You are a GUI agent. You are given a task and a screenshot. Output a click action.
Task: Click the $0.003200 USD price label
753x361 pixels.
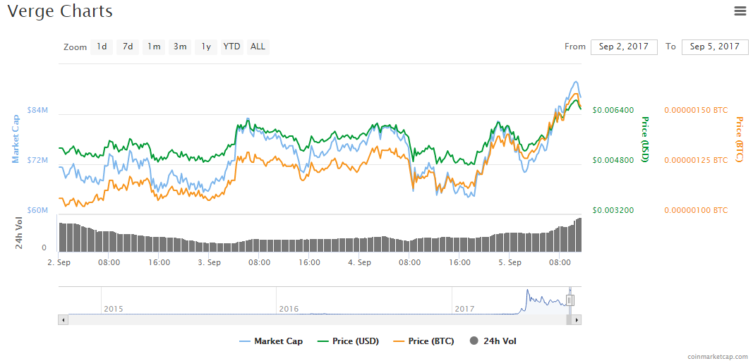pyautogui.click(x=613, y=210)
